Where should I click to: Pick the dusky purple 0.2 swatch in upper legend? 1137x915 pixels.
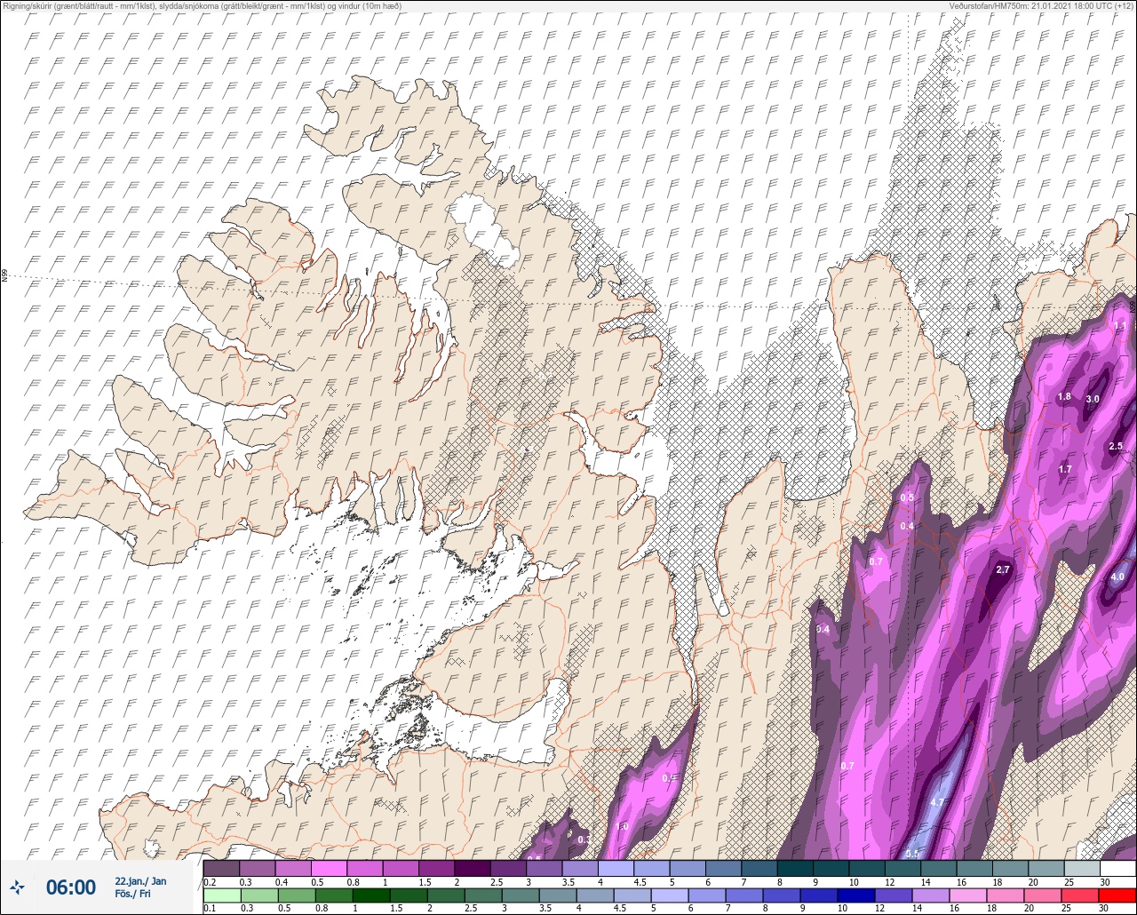click(221, 868)
